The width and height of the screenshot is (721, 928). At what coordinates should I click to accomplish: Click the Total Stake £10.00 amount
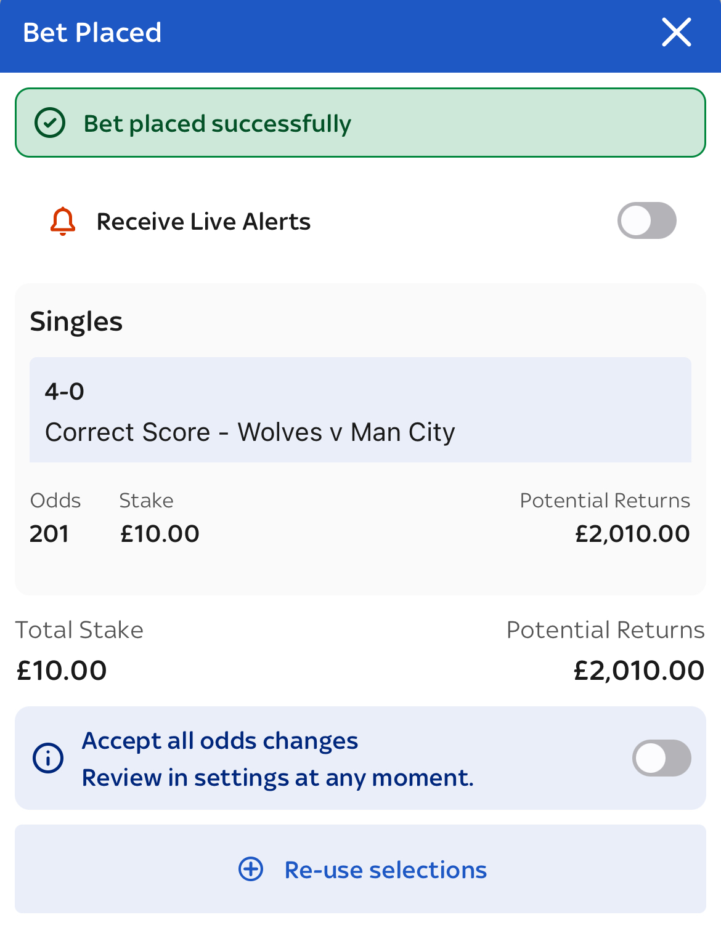[x=62, y=671]
